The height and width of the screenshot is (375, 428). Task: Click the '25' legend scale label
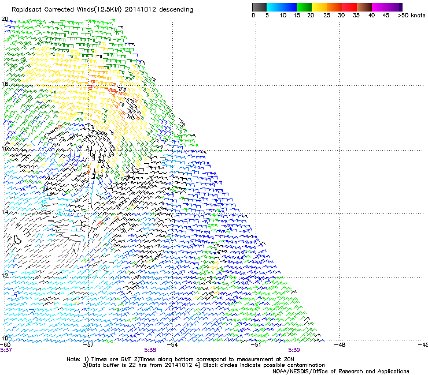pos(327,16)
